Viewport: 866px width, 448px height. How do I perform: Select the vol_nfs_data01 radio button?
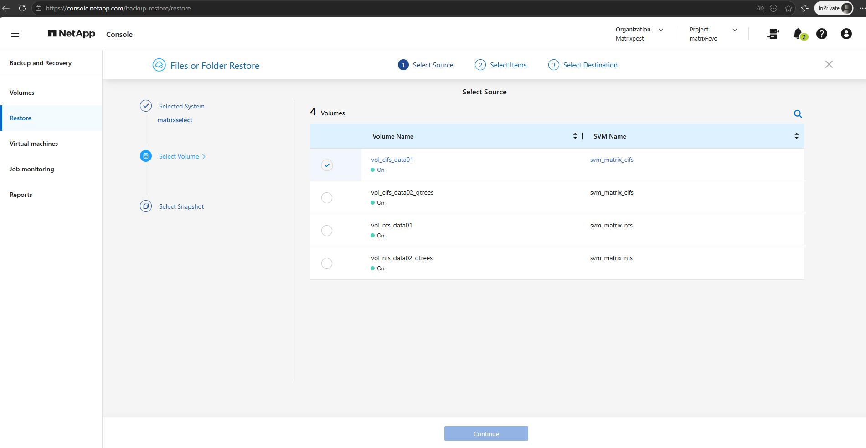pyautogui.click(x=327, y=231)
